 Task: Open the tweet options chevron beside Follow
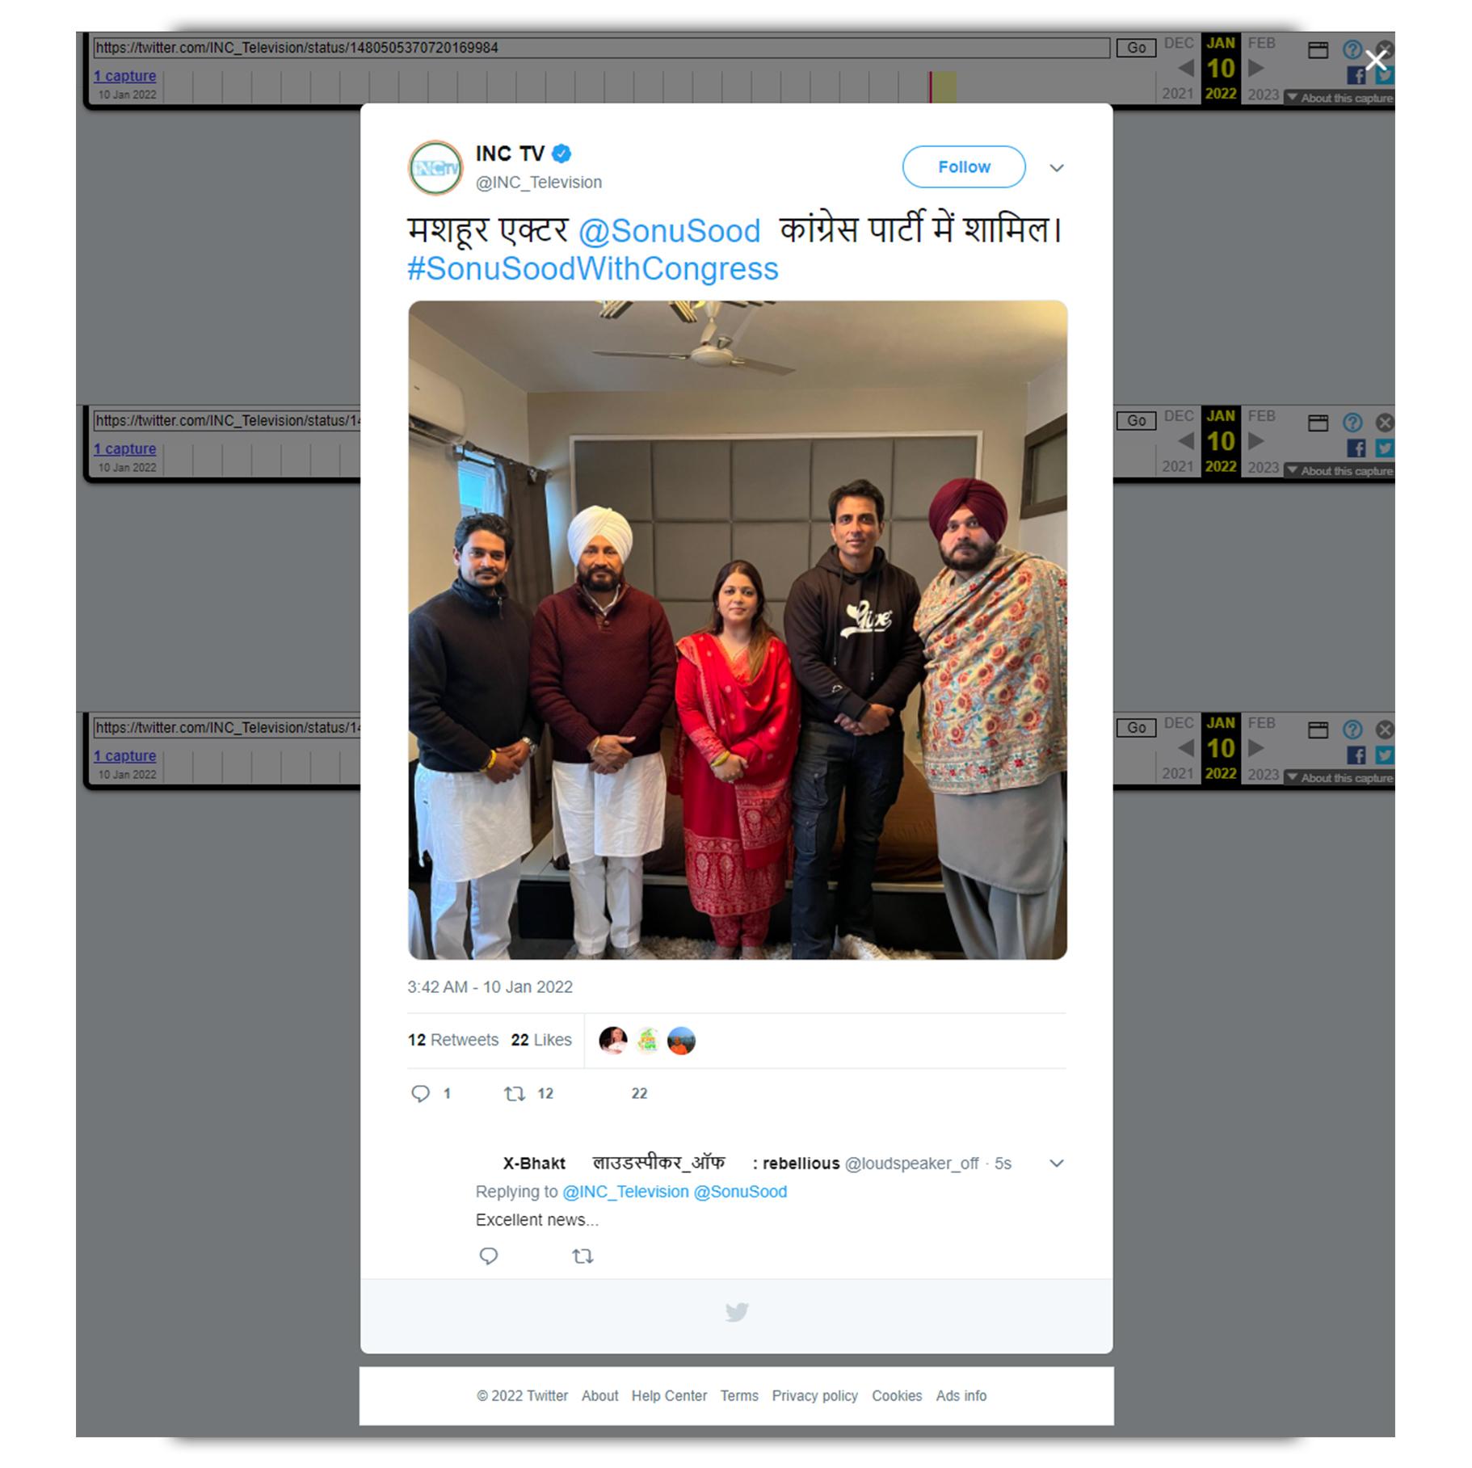pos(1056,168)
